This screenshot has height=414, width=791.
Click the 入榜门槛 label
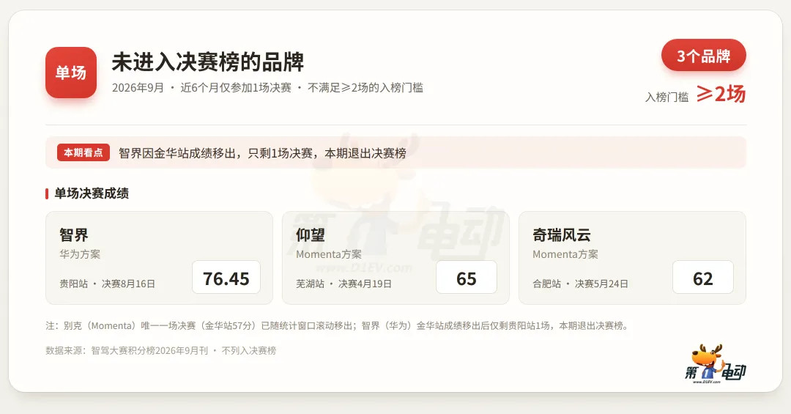[x=667, y=97]
